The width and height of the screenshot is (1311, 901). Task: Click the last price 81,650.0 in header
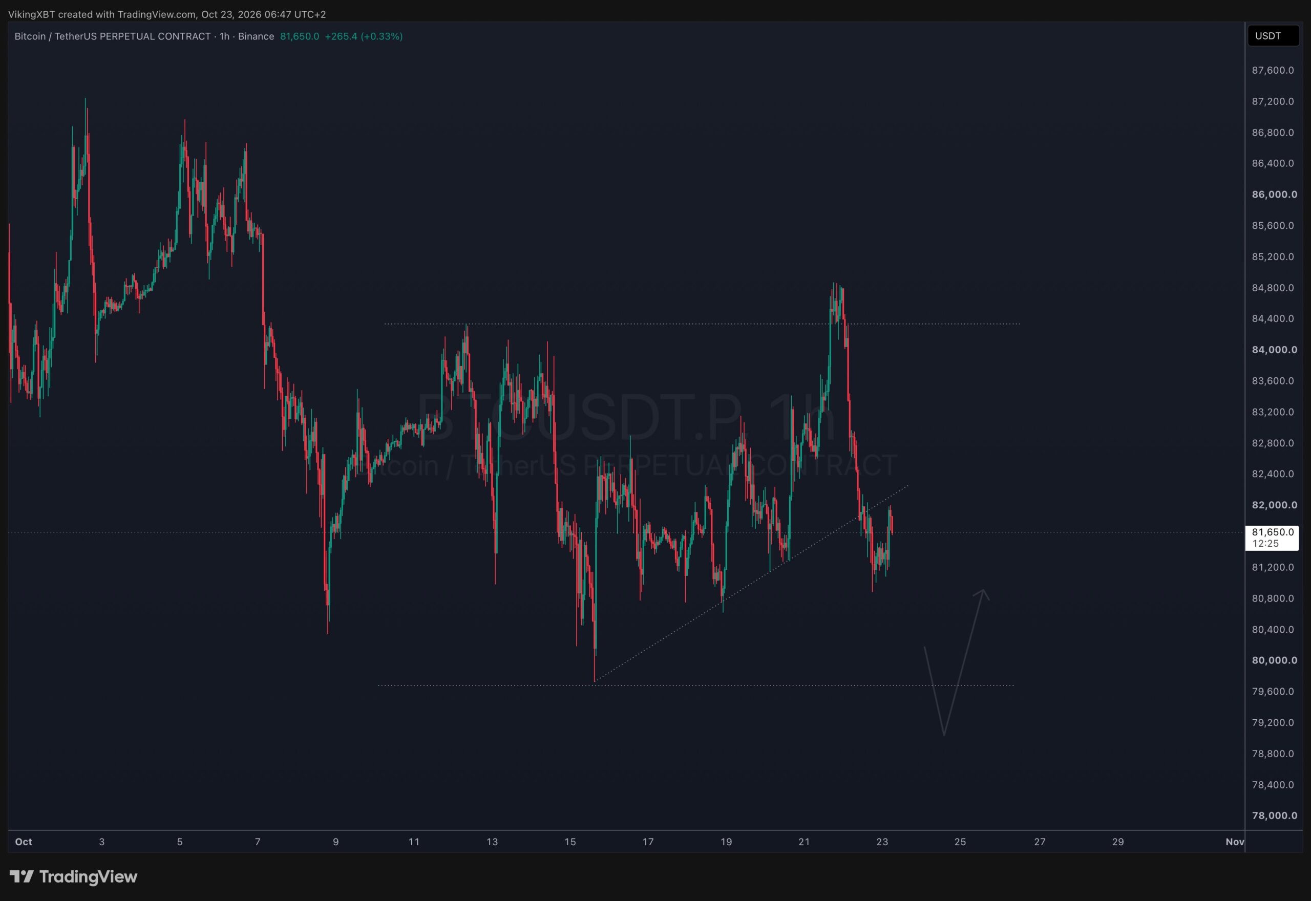[x=299, y=36]
